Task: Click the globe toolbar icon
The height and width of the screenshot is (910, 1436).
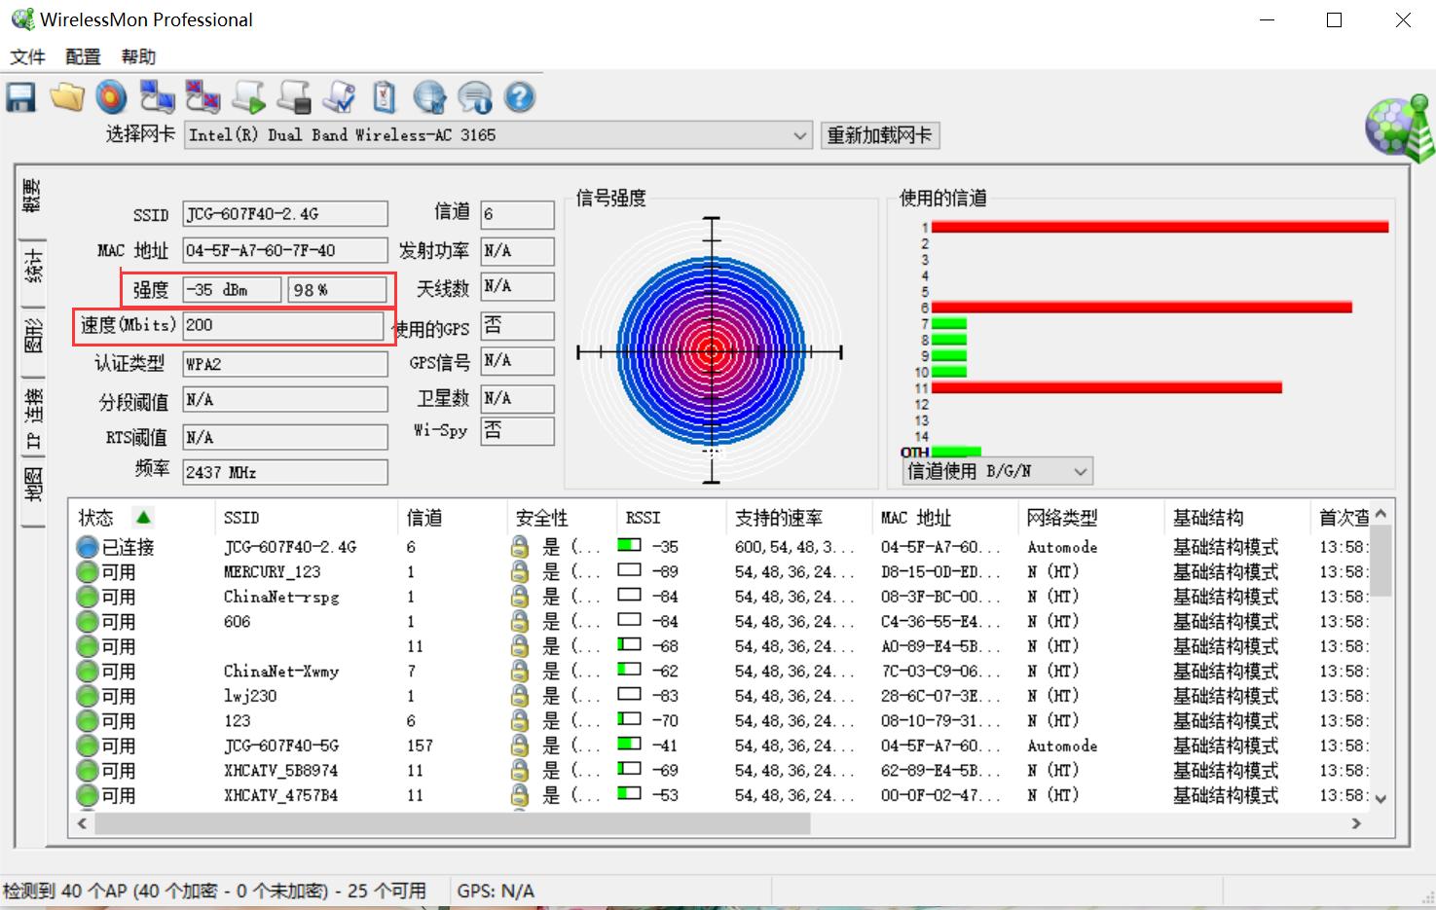Action: (x=429, y=97)
